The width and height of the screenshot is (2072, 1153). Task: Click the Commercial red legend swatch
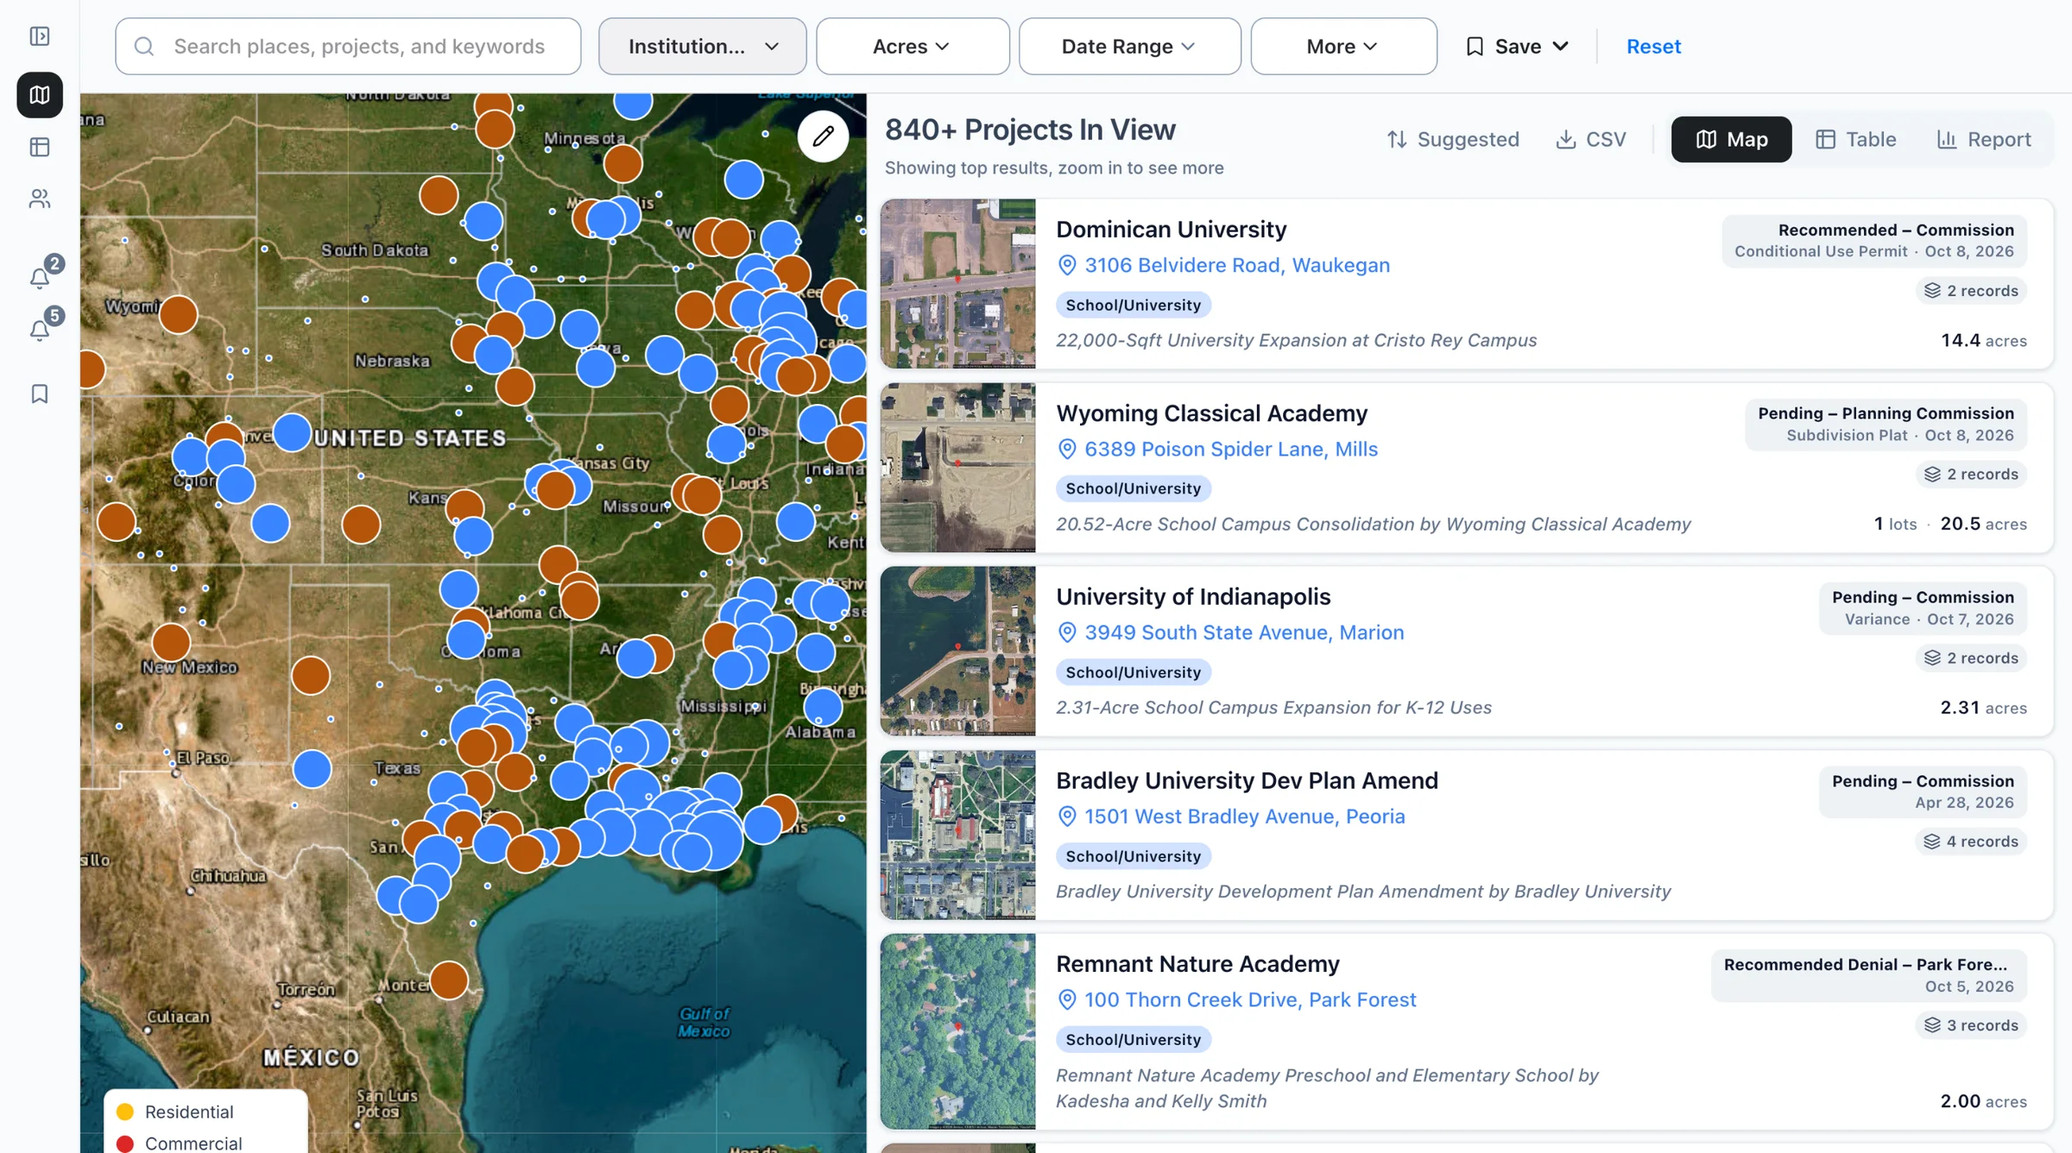coord(125,1144)
